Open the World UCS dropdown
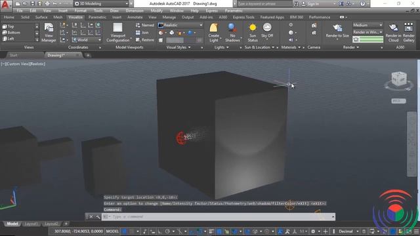420x236 pixels. click(87, 40)
